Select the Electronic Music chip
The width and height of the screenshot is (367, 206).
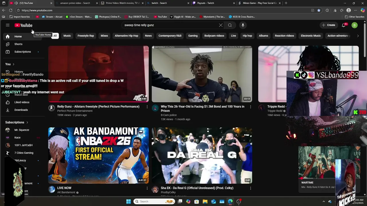(x=311, y=36)
